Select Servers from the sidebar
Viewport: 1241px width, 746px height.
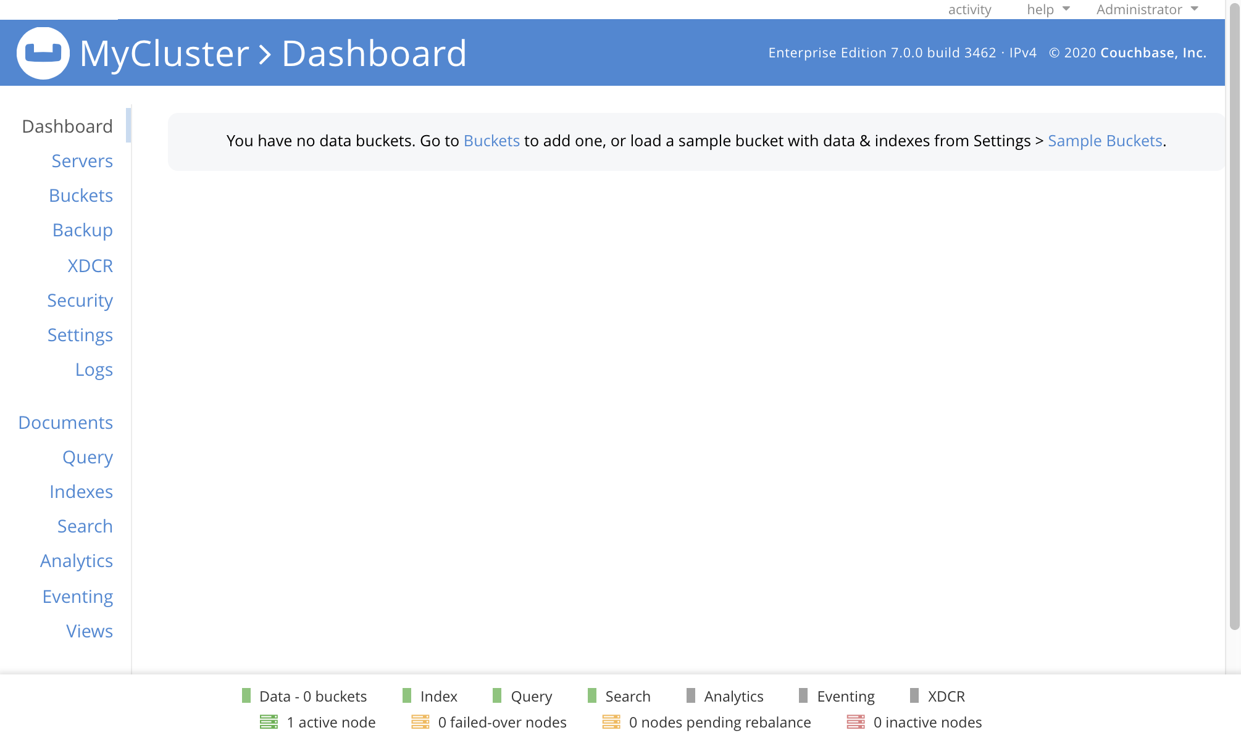pyautogui.click(x=81, y=160)
